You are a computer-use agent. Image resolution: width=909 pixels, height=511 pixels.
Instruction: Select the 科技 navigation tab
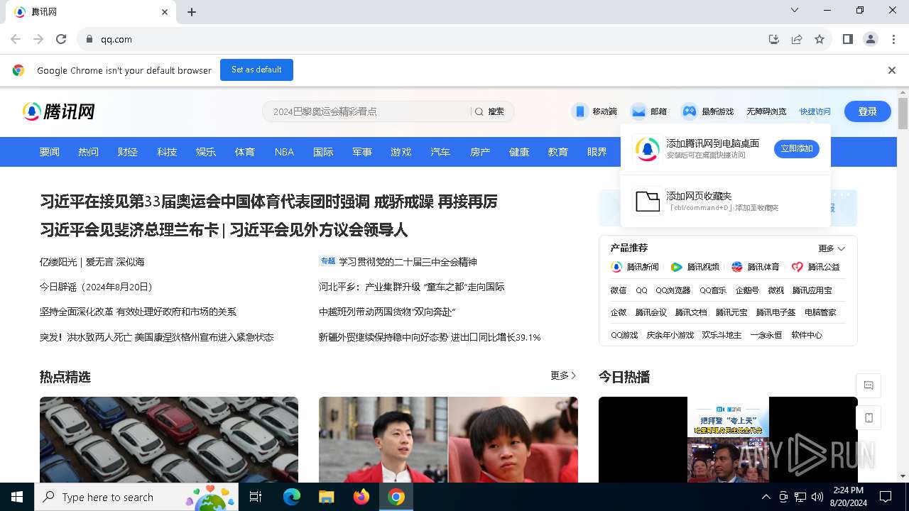(167, 152)
